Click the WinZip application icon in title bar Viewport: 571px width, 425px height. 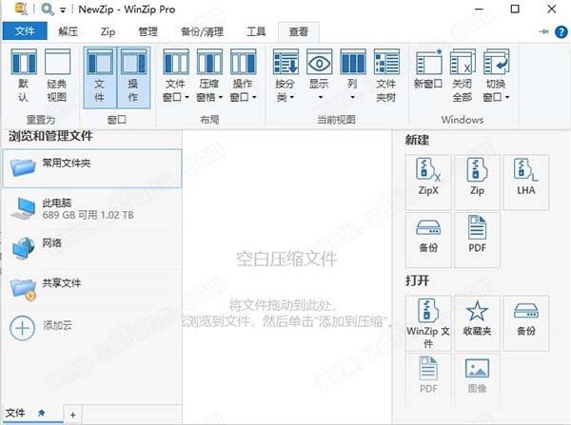[21, 10]
